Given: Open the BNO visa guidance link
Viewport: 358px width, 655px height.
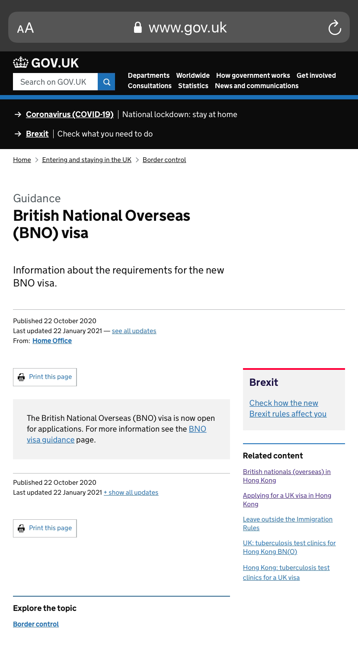Looking at the screenshot, I should click(117, 434).
